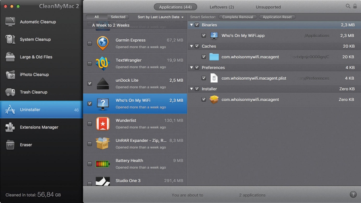Open help question mark button
The width and height of the screenshot is (361, 203).
click(353, 195)
